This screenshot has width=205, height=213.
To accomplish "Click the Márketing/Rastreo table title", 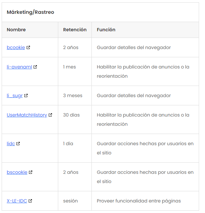I will coord(30,12).
